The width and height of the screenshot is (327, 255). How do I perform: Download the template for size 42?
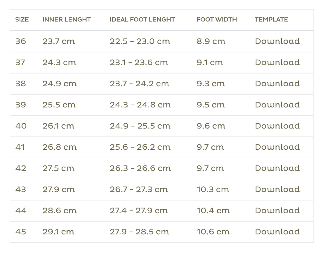click(x=277, y=168)
